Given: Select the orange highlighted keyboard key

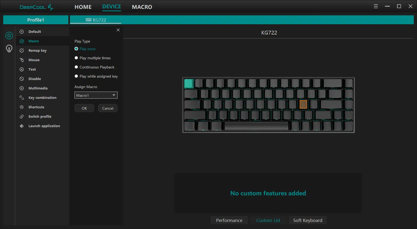Looking at the screenshot, I should pos(303,104).
